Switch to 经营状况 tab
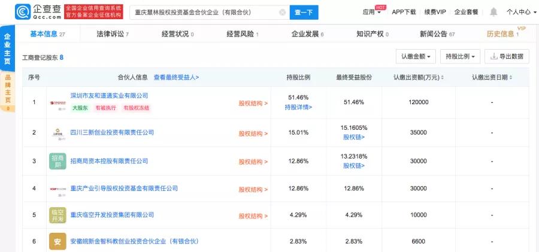This screenshot has height=252, width=539. [178, 34]
